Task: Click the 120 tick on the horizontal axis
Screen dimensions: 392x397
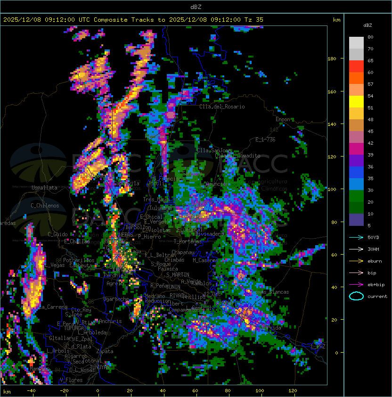Action: click(293, 391)
